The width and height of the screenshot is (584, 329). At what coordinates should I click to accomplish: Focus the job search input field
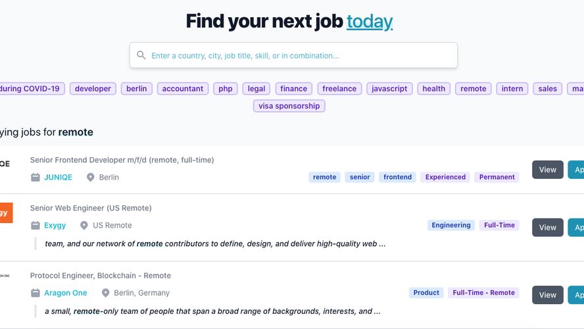[x=299, y=55]
